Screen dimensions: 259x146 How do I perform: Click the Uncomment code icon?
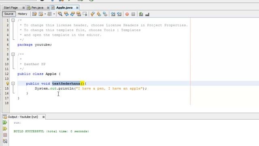point(147,15)
